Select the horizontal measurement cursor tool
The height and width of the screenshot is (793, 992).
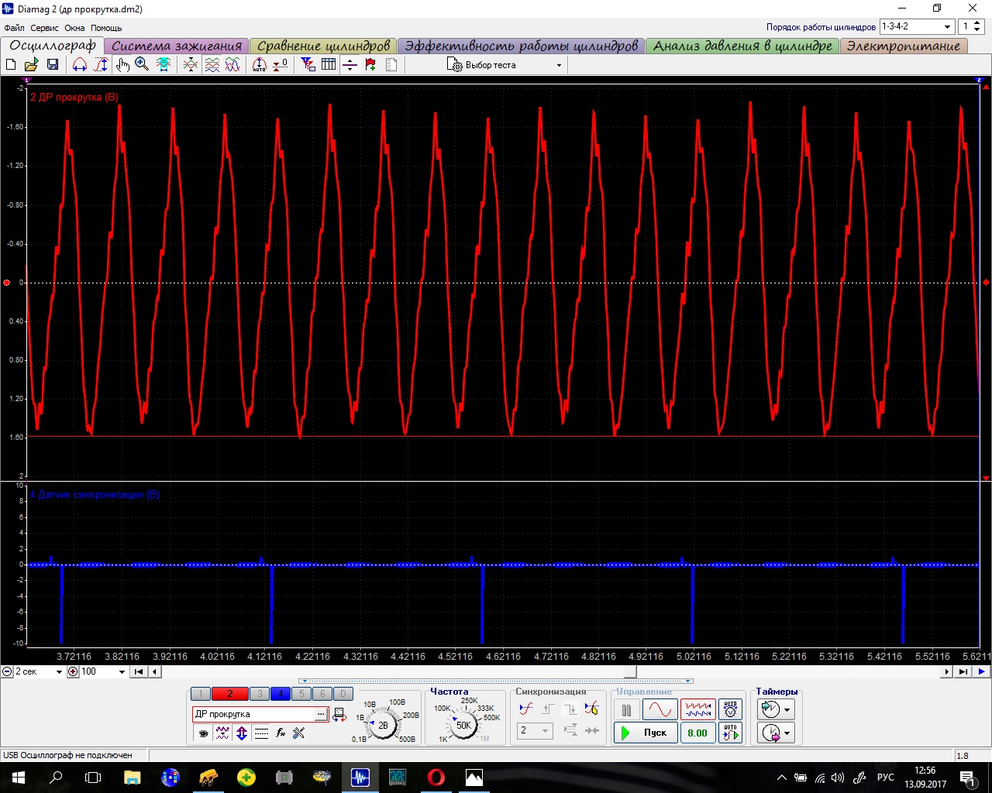click(80, 65)
